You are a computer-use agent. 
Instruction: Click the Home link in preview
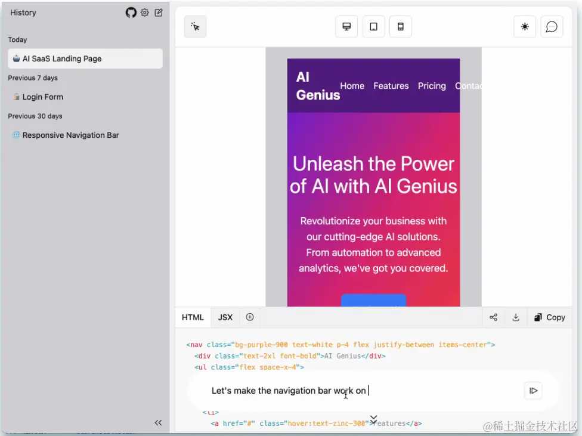(x=352, y=86)
